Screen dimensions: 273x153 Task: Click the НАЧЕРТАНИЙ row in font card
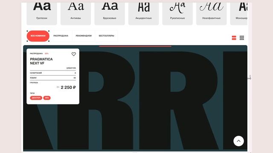(x=53, y=73)
